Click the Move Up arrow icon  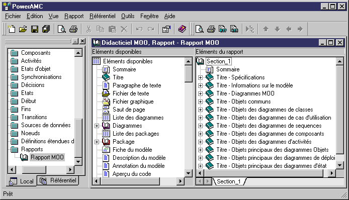click(266, 29)
